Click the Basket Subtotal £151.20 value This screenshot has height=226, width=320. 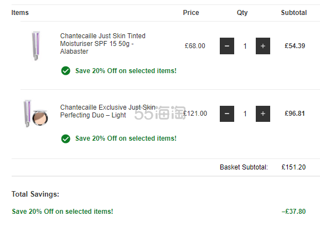293,167
